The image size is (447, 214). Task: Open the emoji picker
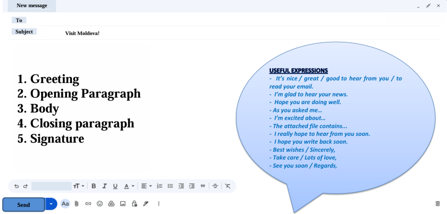point(100,204)
